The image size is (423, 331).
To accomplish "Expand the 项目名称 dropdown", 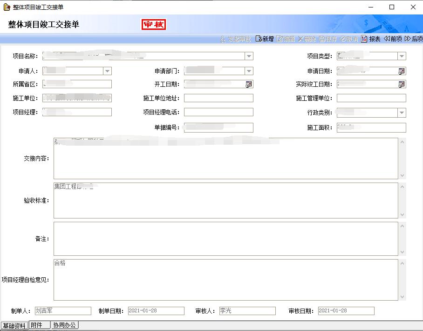I will point(249,56).
